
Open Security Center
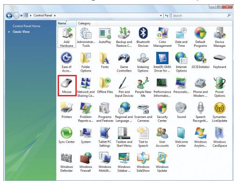(x=162, y=112)
